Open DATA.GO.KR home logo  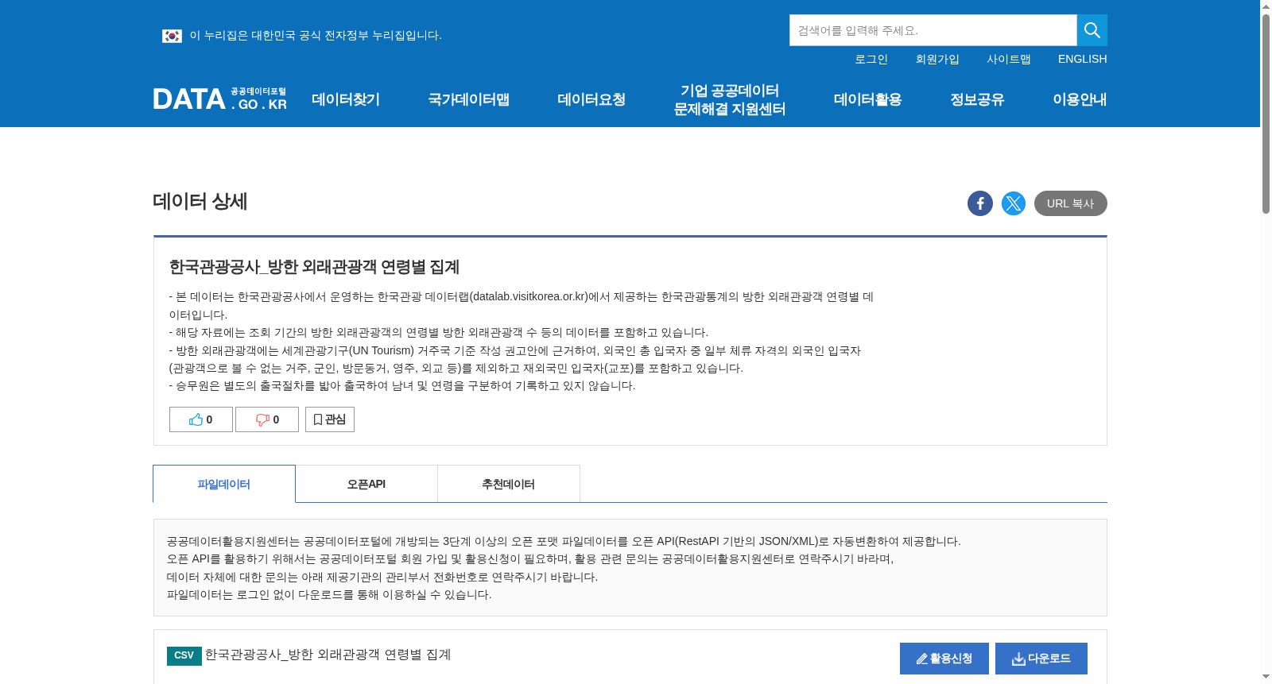click(220, 99)
